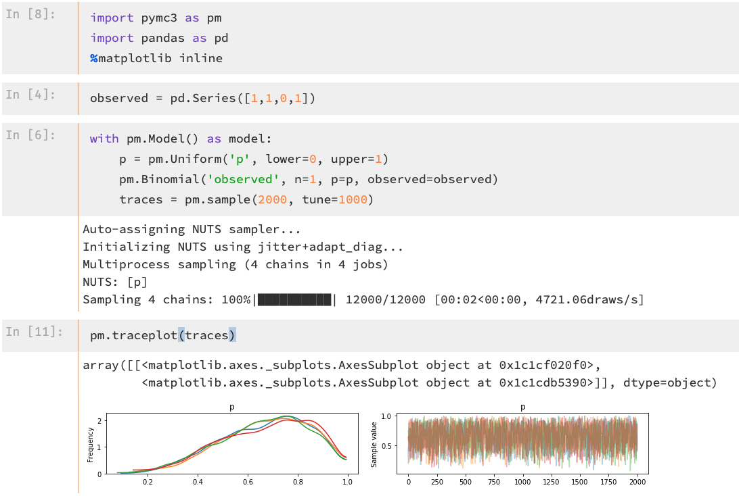739x496 pixels.
Task: Click the 'Multiprocess sampling (4 chains in 4 jobs)' line
Action: pyautogui.click(x=236, y=264)
